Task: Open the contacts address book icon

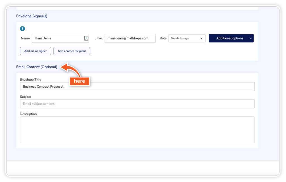Action: [x=86, y=38]
